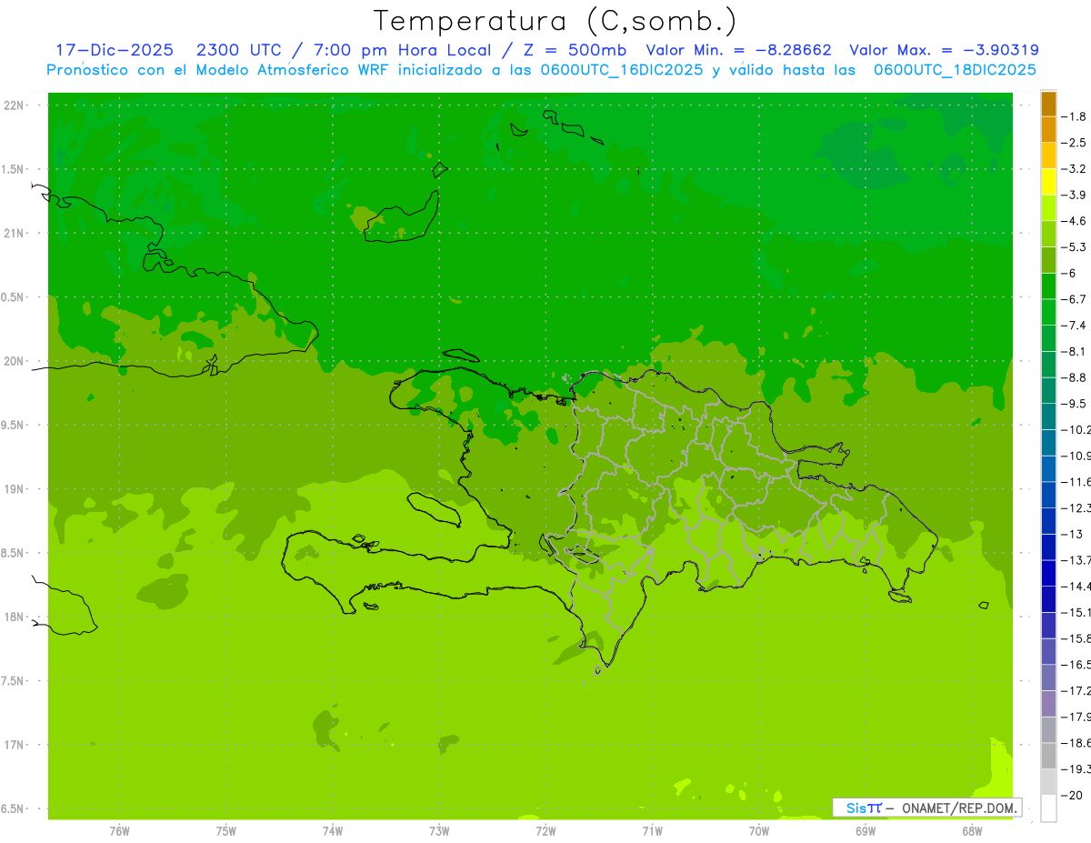Click the 22N latitude axis label
Viewport: 1091px width, 843px height.
pos(14,105)
